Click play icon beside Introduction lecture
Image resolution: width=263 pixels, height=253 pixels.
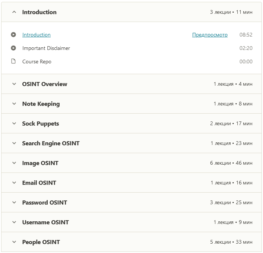pos(13,35)
